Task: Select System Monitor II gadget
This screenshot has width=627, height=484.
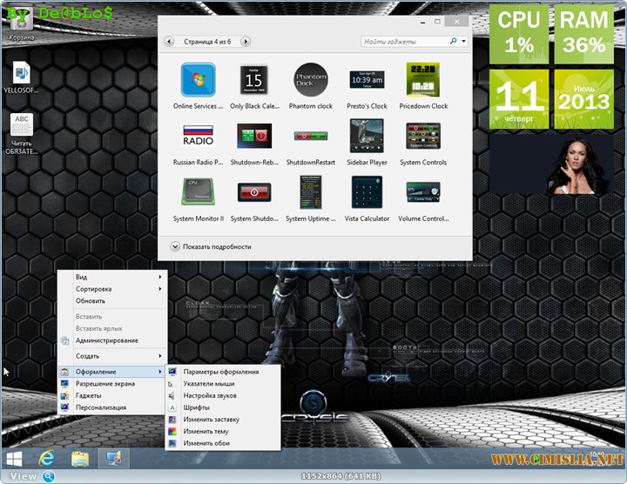Action: 198,192
